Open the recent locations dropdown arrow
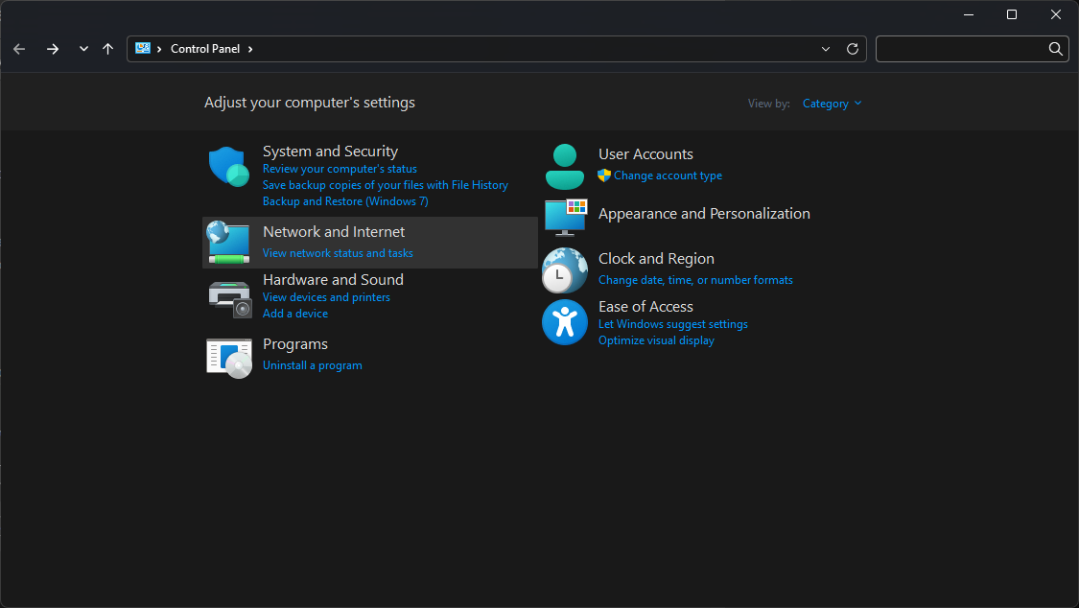This screenshot has width=1079, height=608. (83, 49)
